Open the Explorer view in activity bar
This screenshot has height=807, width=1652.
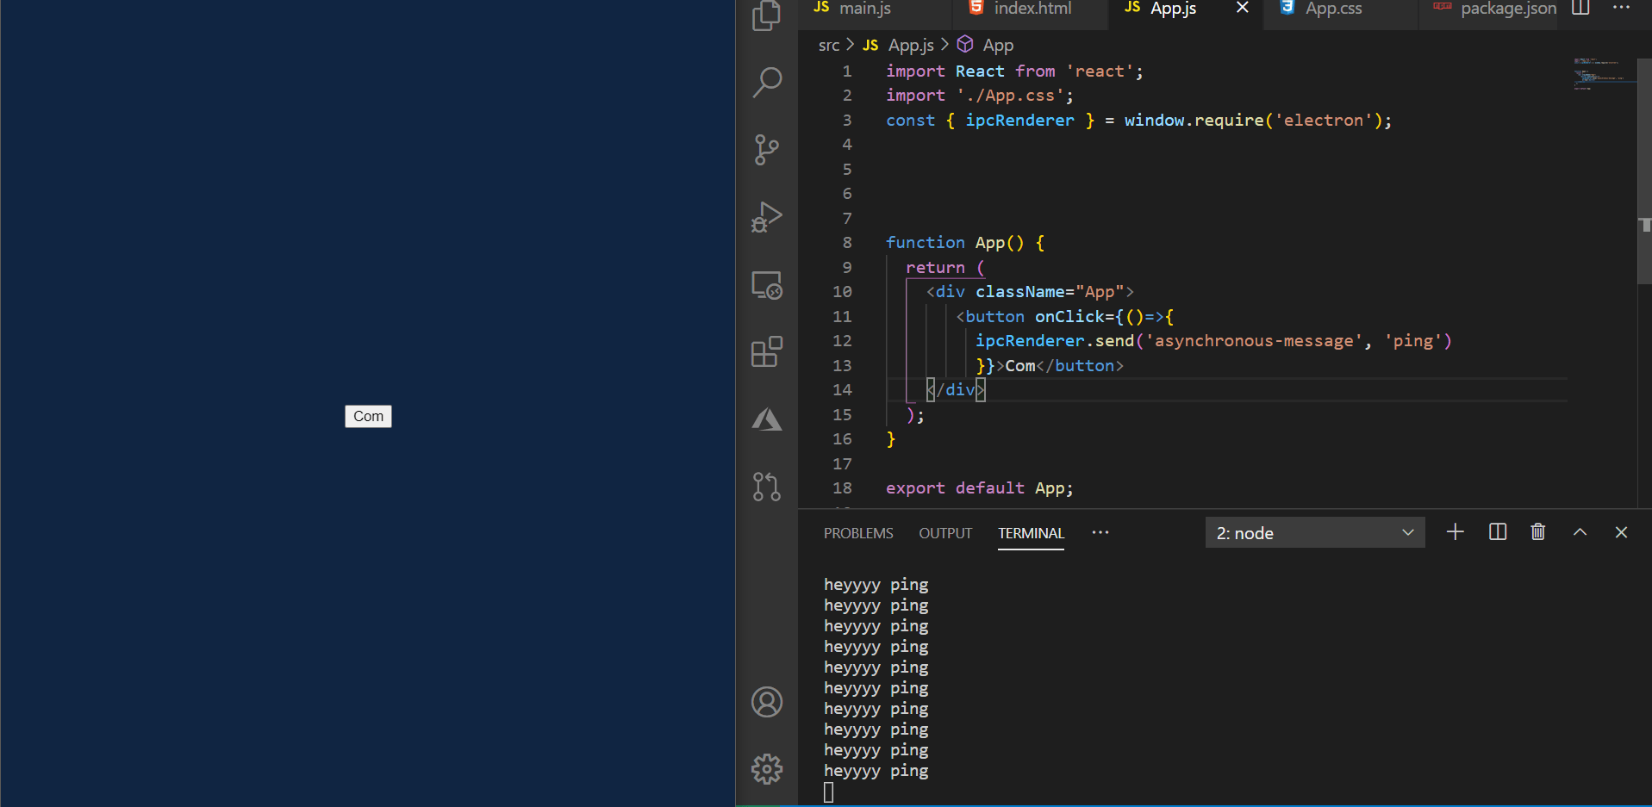[766, 16]
